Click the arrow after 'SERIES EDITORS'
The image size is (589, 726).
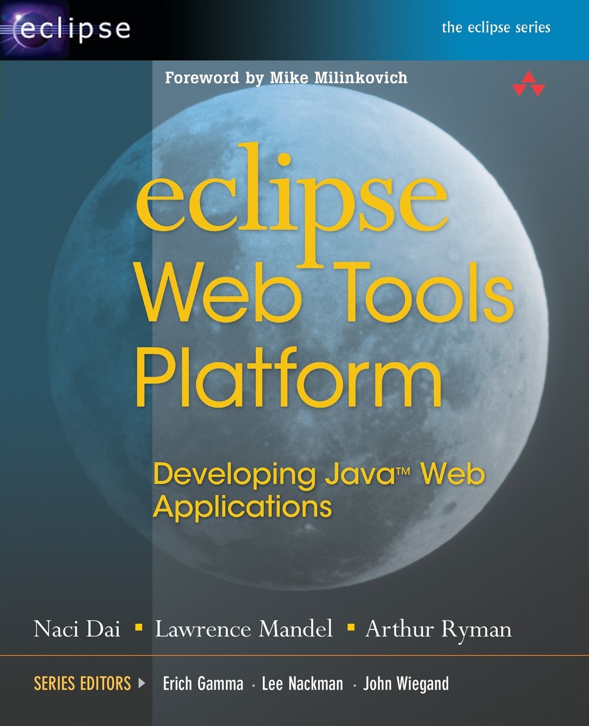pos(142,683)
